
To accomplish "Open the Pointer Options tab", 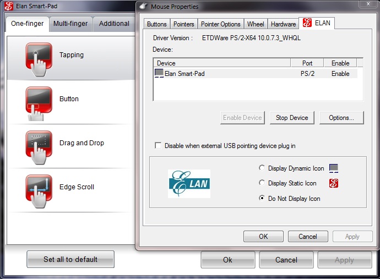I will (x=220, y=24).
